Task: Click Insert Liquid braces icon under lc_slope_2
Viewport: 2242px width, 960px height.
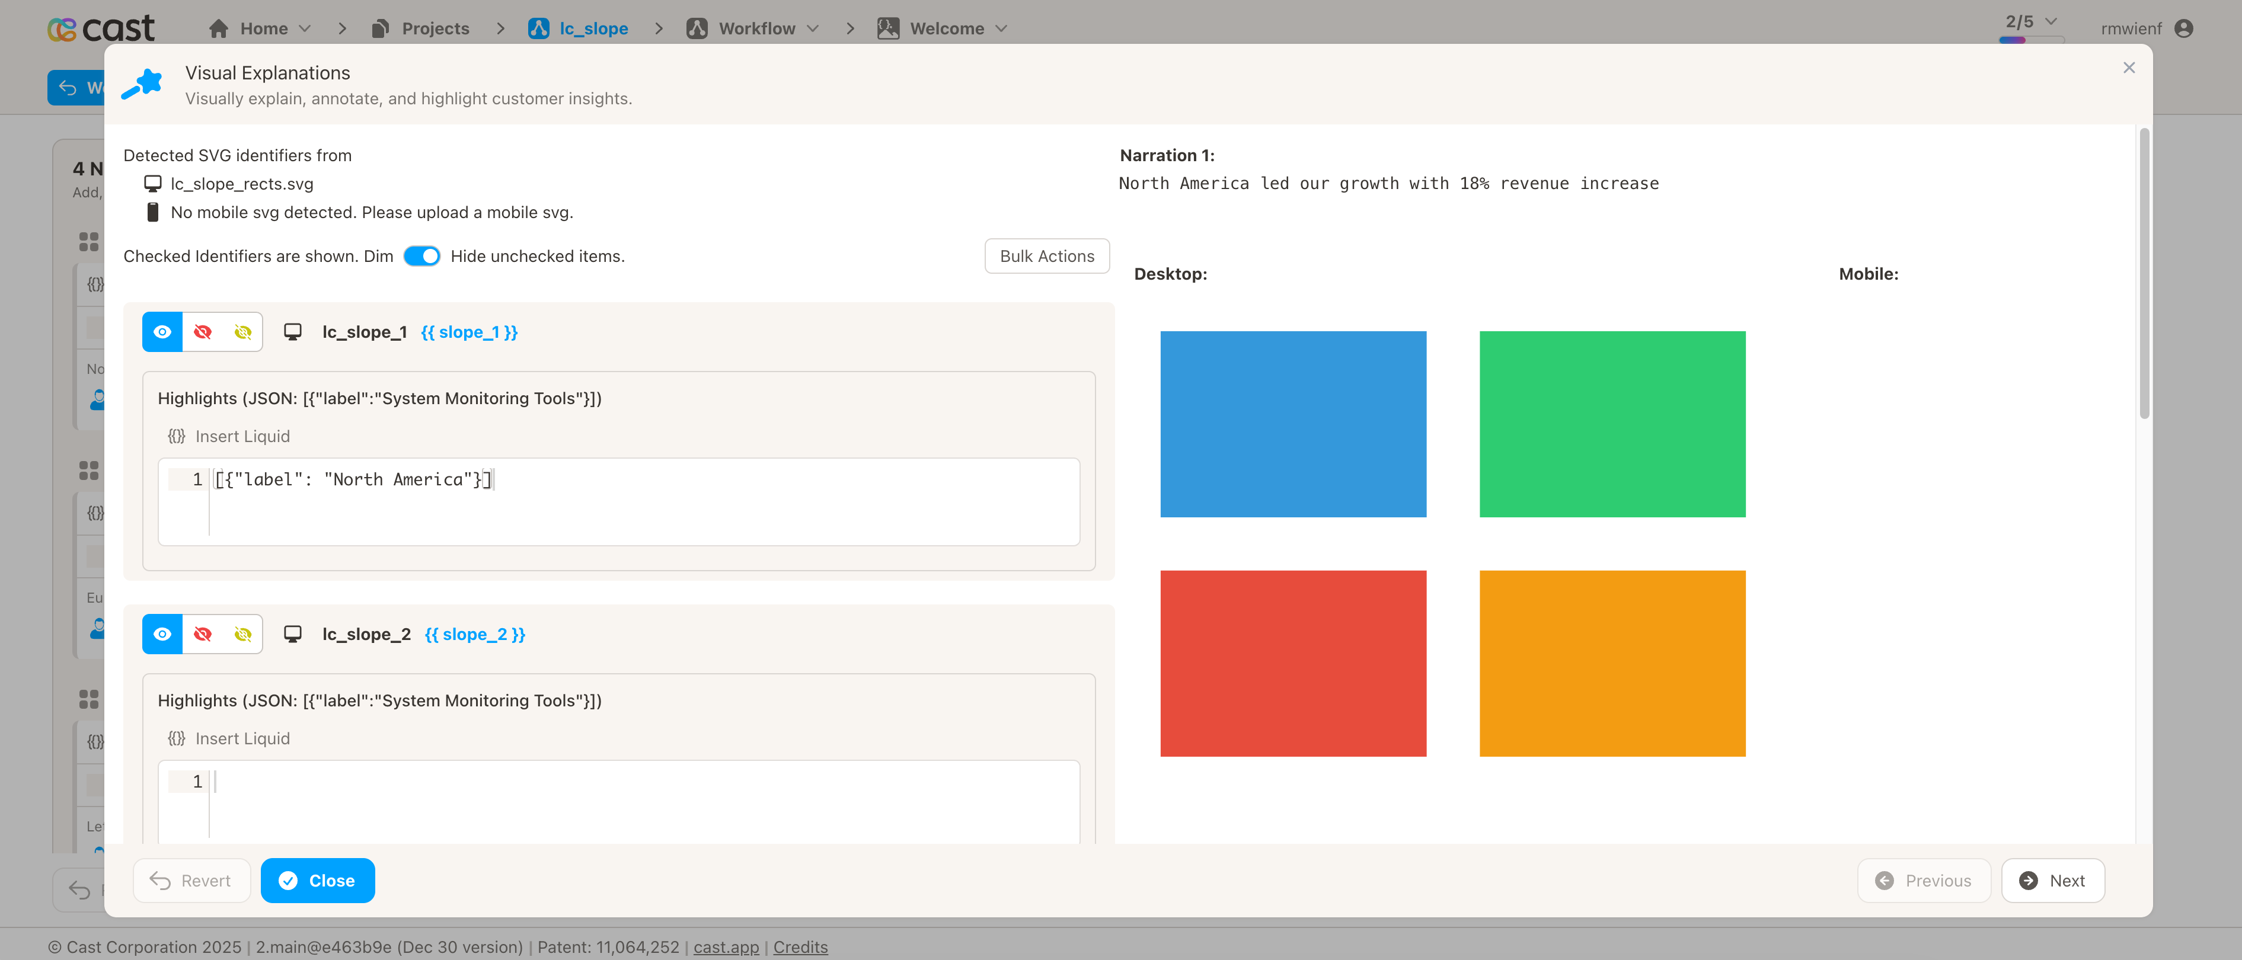Action: [177, 738]
